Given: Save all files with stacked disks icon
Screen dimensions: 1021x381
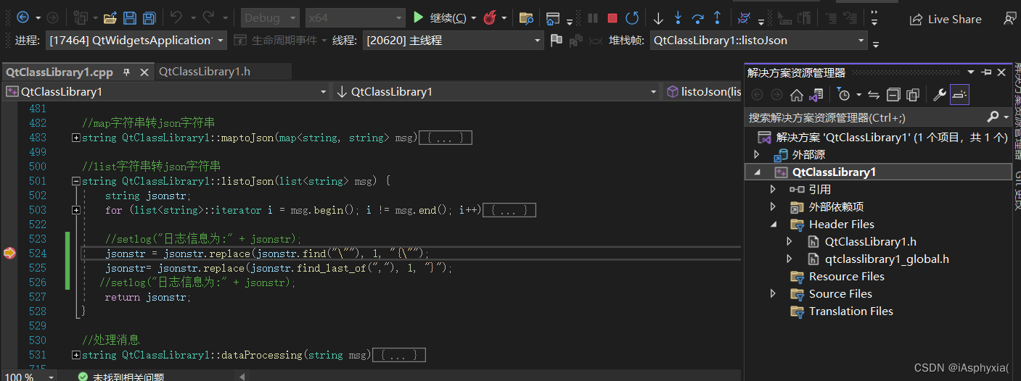Looking at the screenshot, I should [x=149, y=18].
